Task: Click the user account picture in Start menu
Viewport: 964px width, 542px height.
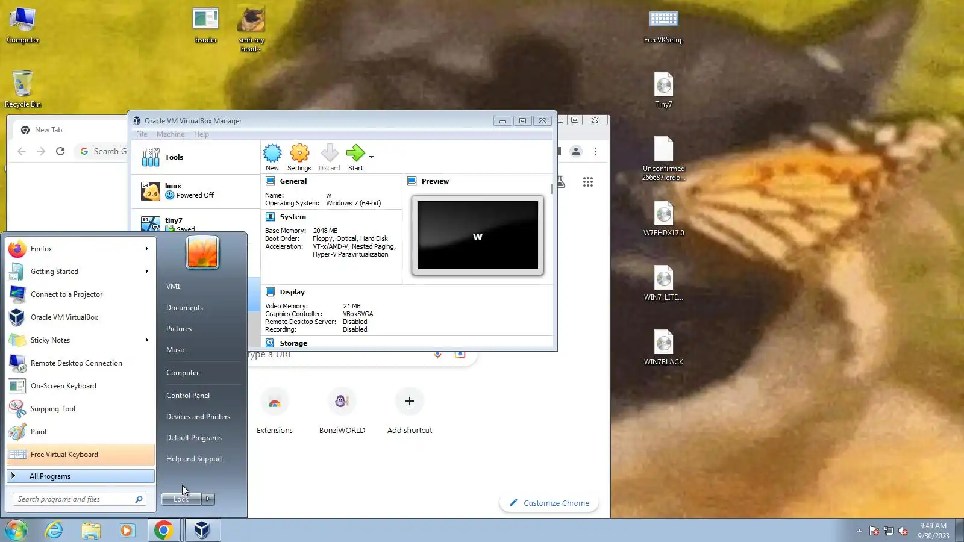Action: pyautogui.click(x=202, y=252)
